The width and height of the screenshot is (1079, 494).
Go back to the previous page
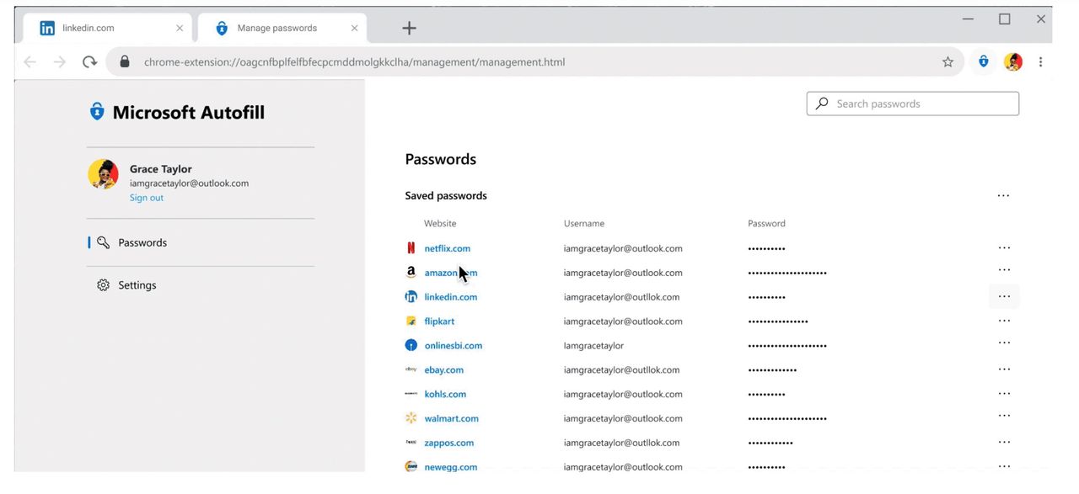[x=30, y=61]
